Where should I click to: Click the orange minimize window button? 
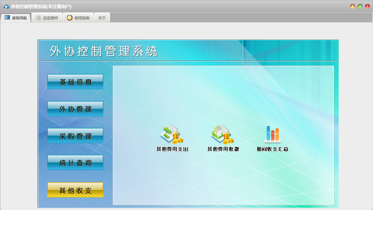point(353,6)
